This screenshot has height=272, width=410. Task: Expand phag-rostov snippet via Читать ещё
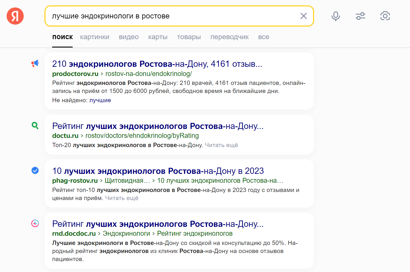122,198
